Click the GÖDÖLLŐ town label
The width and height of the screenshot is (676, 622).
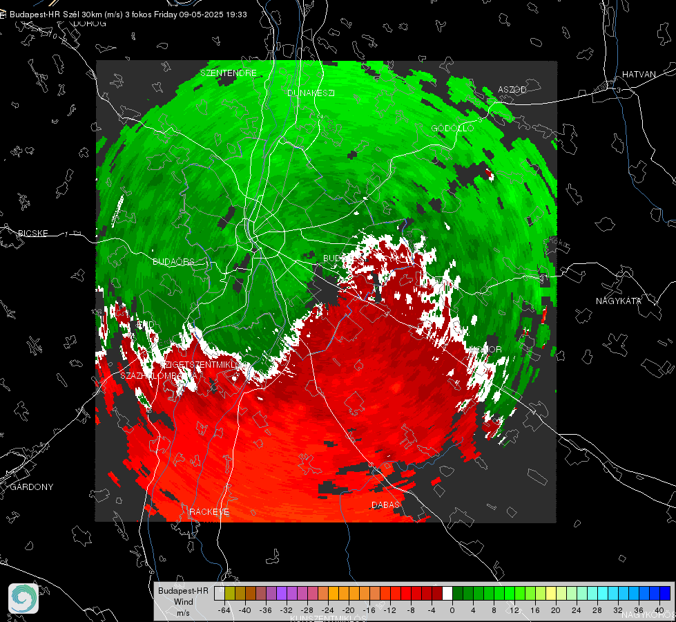click(452, 128)
